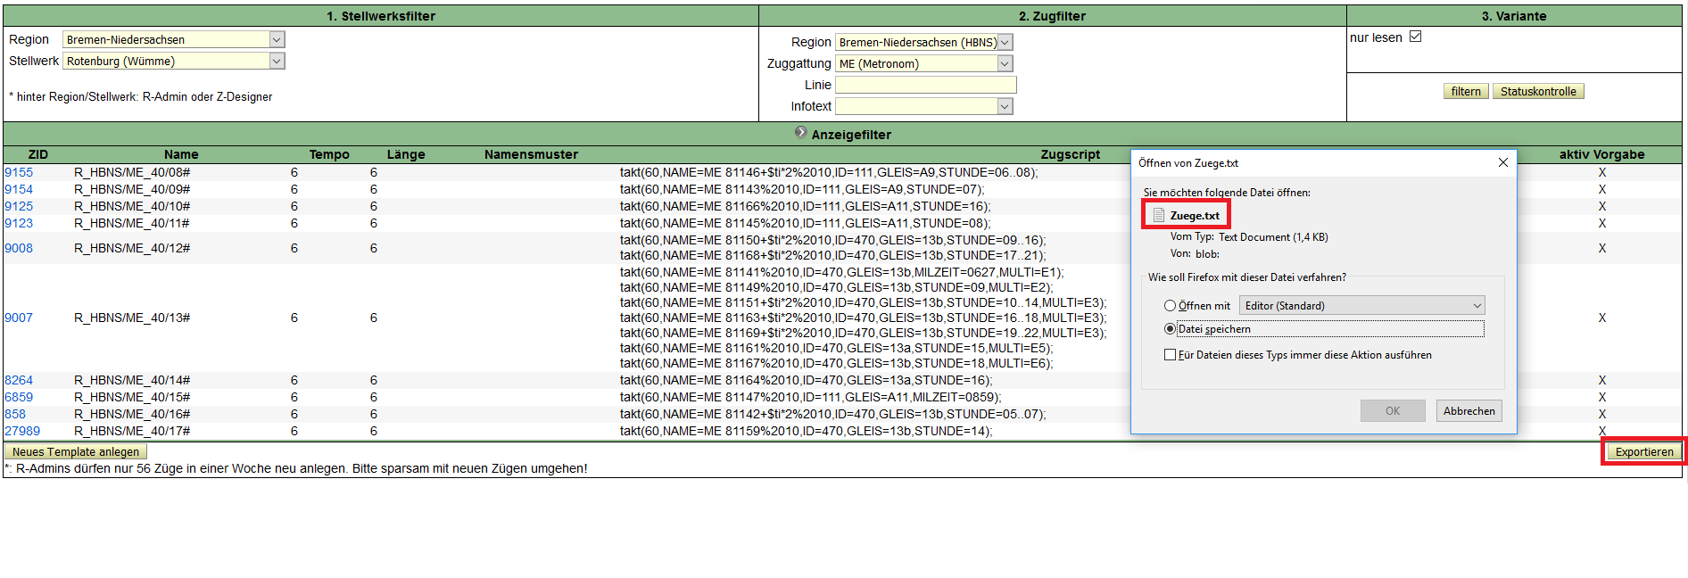Expand the Anzeigefilter arrow icon

pyautogui.click(x=800, y=133)
